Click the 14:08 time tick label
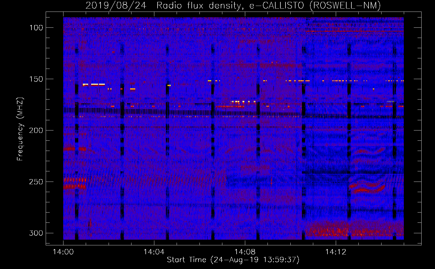The image size is (435, 269). click(245, 252)
